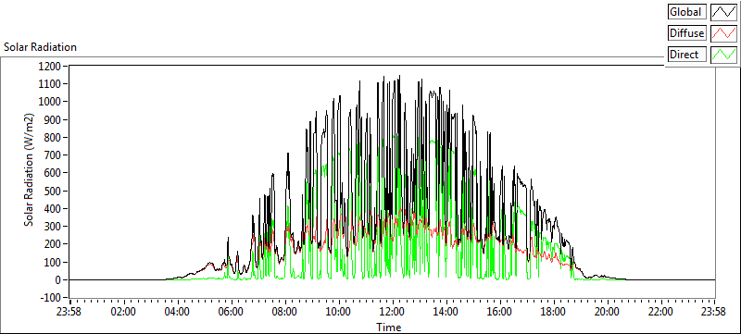Click the Solar Radiation chart title
Screen dimensions: 741x334
40,47
